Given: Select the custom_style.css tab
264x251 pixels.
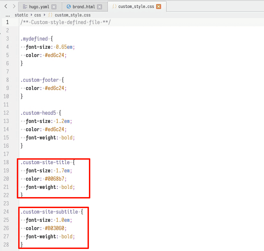Looking at the screenshot, I should (136, 7).
